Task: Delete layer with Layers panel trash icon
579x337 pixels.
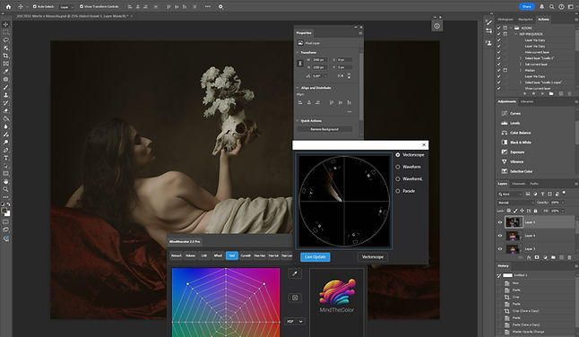Action: click(x=569, y=257)
